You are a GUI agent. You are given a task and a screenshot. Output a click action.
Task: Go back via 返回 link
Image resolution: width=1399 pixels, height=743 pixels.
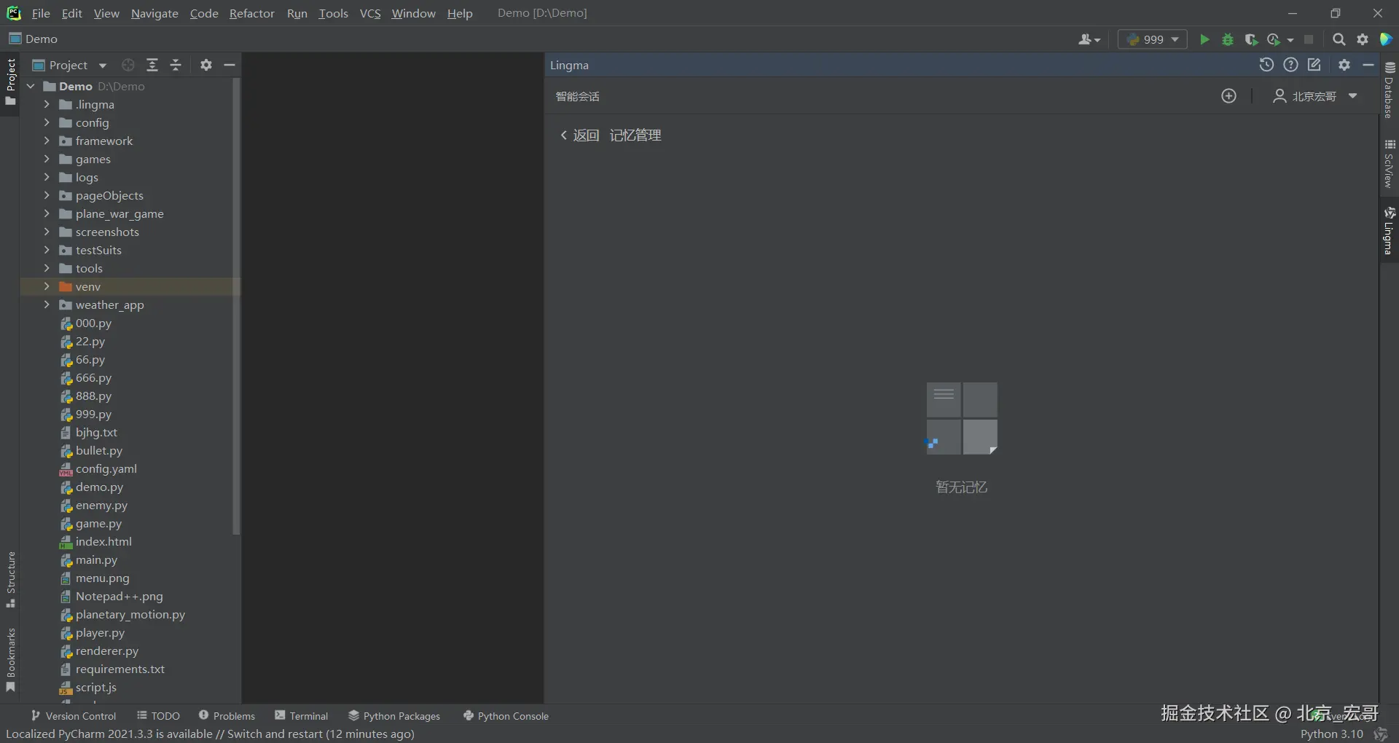[x=580, y=135]
